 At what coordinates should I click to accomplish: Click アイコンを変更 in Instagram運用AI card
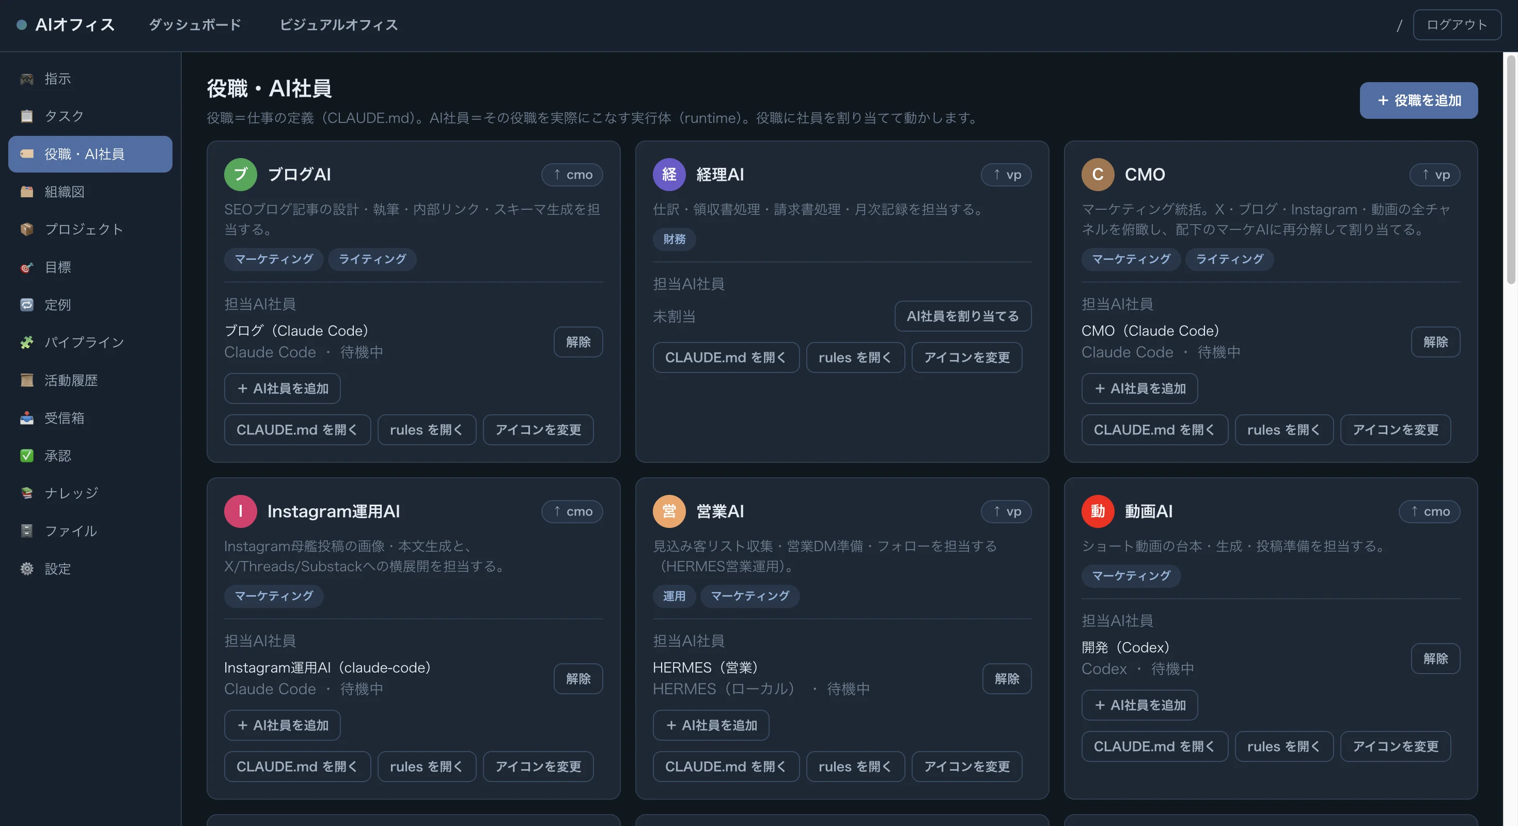click(x=538, y=767)
